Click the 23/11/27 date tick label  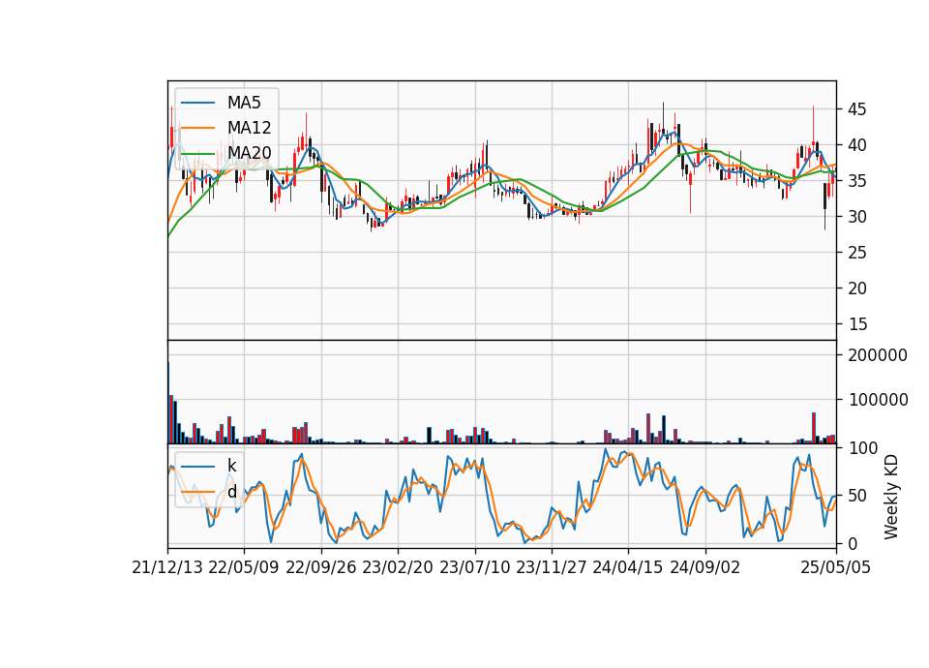(551, 567)
